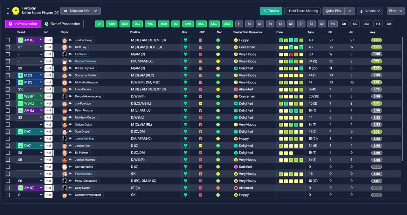The image size is (407, 215).
Task: Sort by the Gls column header
Action: pyautogui.click(x=331, y=32)
